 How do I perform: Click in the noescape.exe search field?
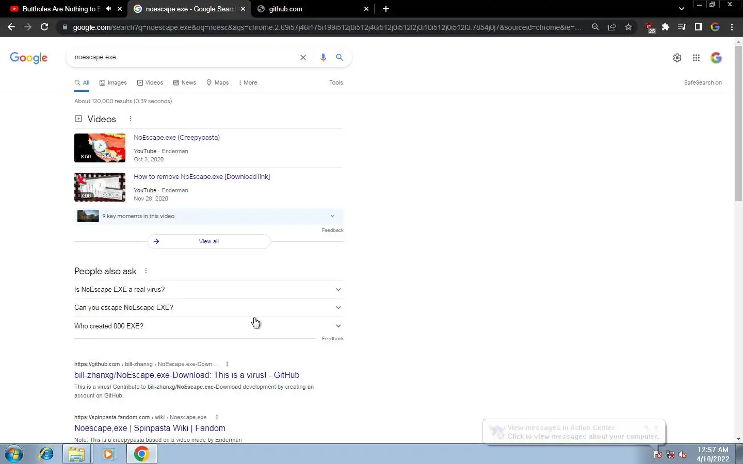click(183, 57)
